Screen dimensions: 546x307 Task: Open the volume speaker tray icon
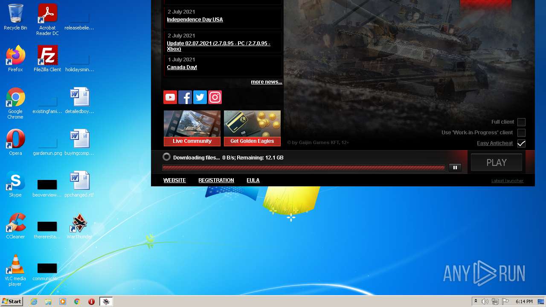point(485,301)
